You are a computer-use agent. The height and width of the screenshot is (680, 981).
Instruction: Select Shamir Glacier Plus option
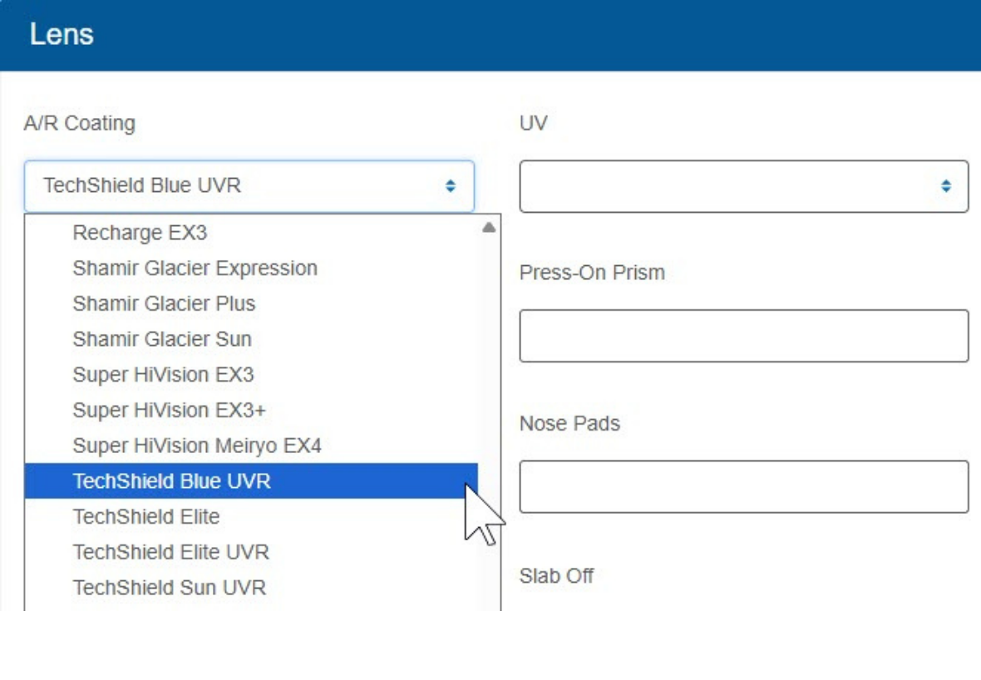click(x=164, y=304)
